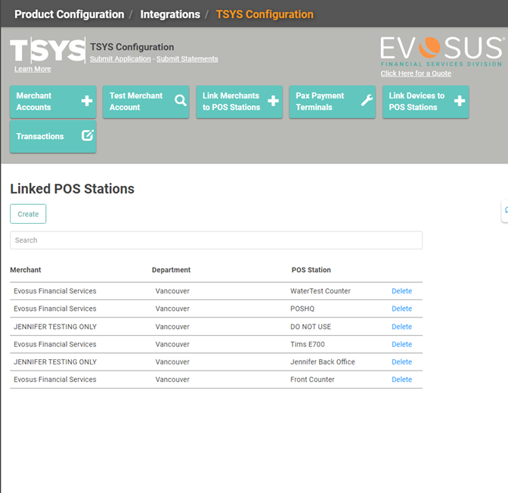Open Link Merchants to POS Stations tile

[240, 101]
